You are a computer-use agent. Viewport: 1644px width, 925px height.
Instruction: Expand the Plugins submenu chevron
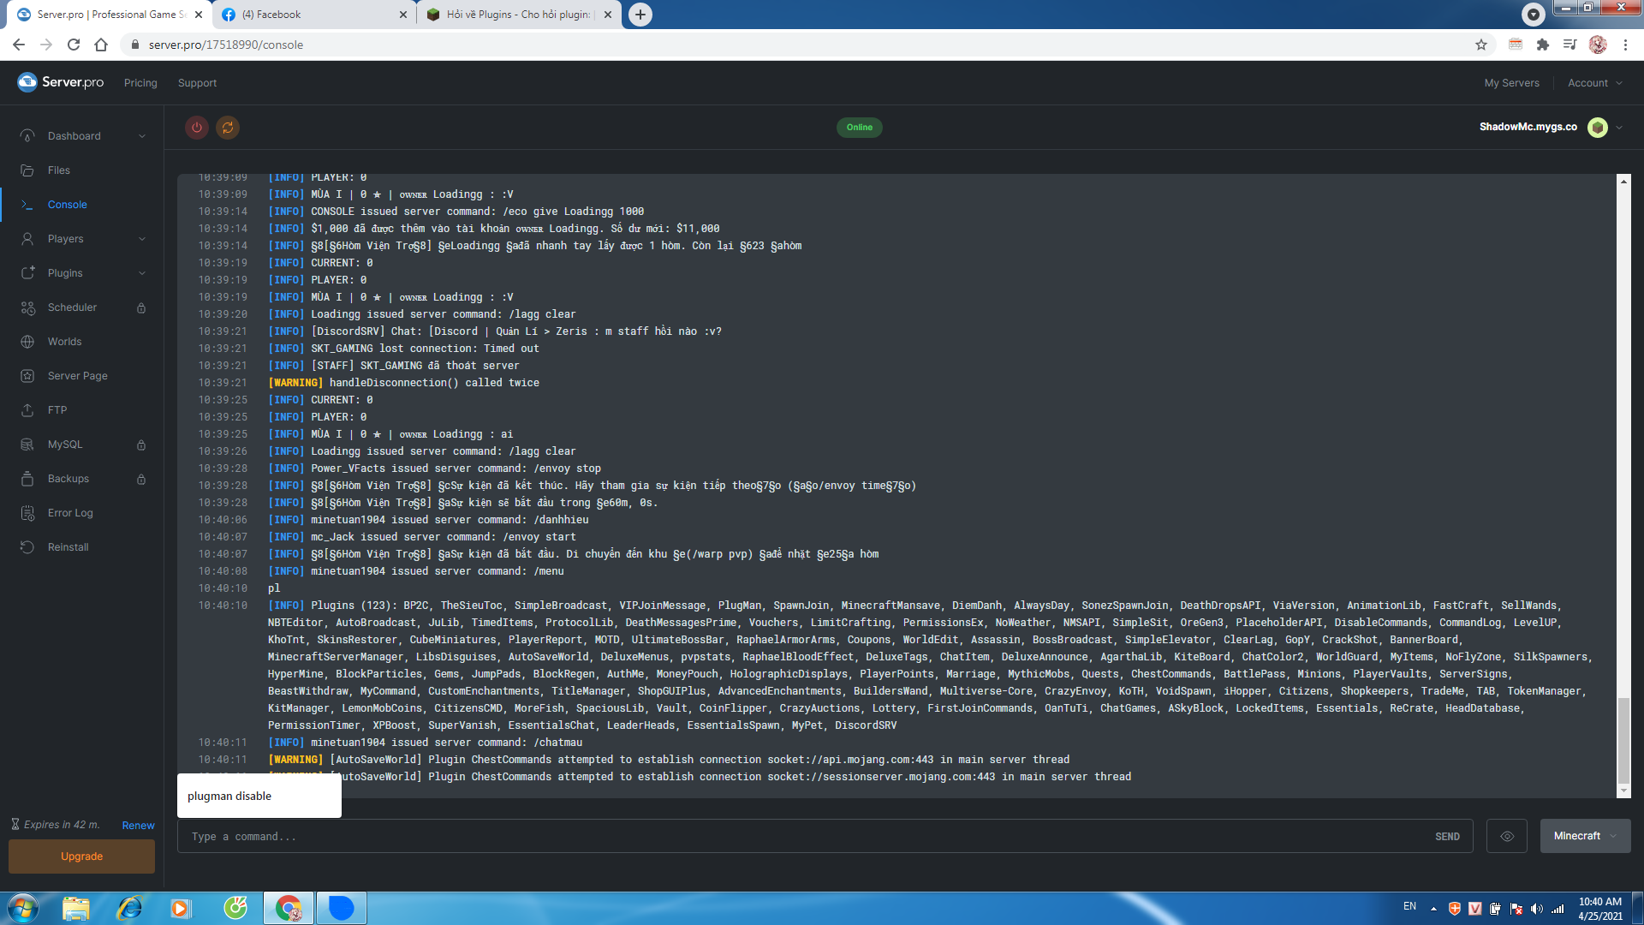pos(142,273)
